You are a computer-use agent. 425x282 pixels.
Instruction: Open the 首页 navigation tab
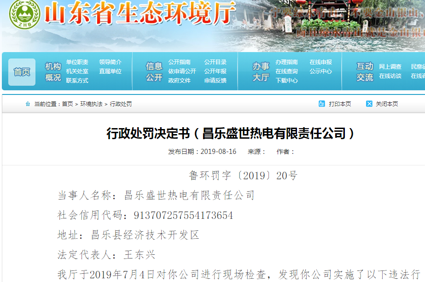pyautogui.click(x=22, y=72)
